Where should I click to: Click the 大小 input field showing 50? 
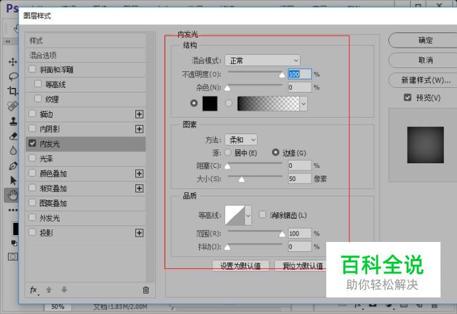tap(300, 178)
